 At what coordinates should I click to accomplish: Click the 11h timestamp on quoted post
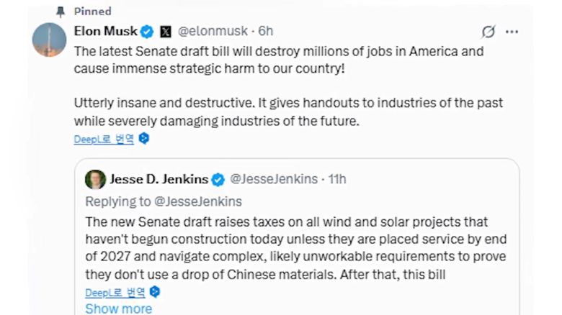337,179
